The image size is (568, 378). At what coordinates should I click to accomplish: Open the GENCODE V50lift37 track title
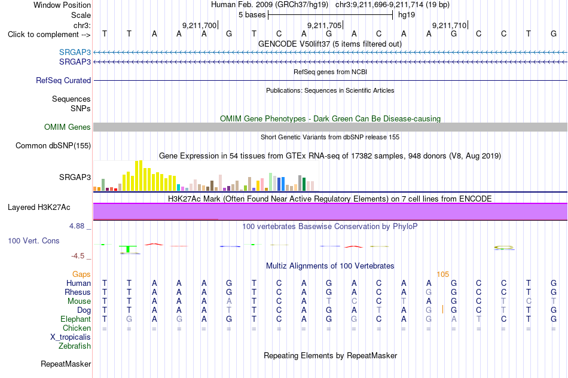click(329, 44)
